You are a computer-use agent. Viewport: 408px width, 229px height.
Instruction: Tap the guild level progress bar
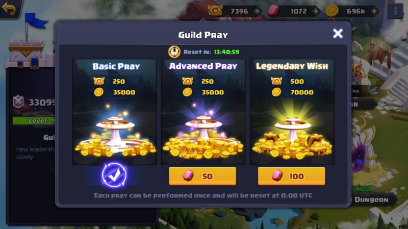pyautogui.click(x=34, y=121)
